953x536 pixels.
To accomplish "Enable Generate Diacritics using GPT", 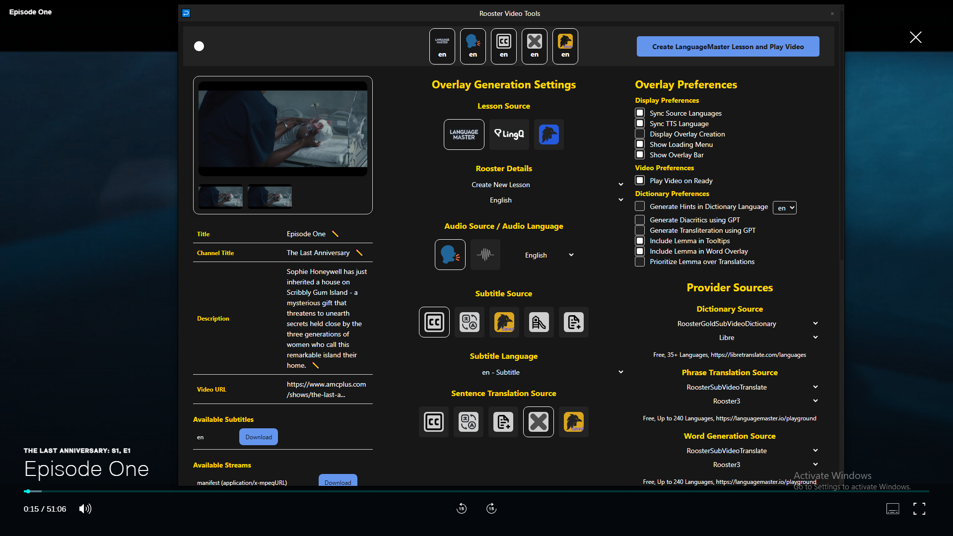I will [x=640, y=220].
